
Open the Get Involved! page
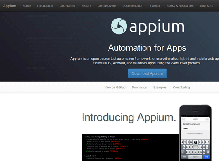(x=107, y=6)
